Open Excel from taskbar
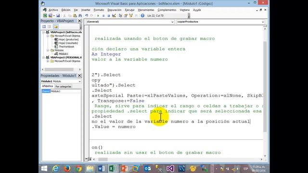 (113, 169)
